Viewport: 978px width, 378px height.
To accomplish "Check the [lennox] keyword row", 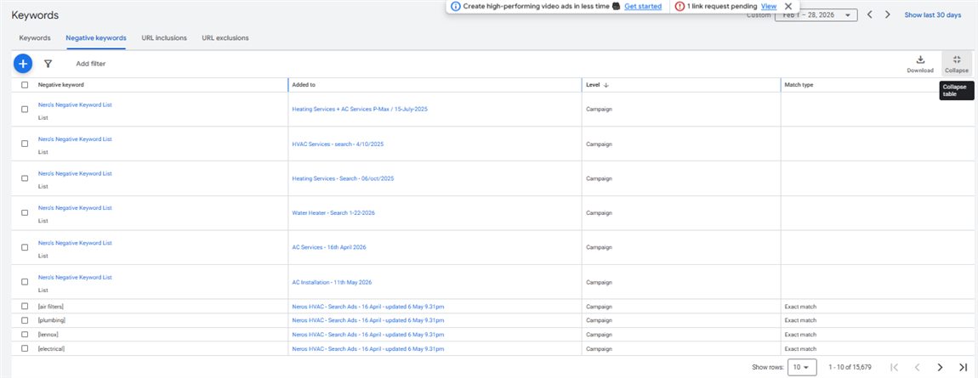I will (25, 335).
